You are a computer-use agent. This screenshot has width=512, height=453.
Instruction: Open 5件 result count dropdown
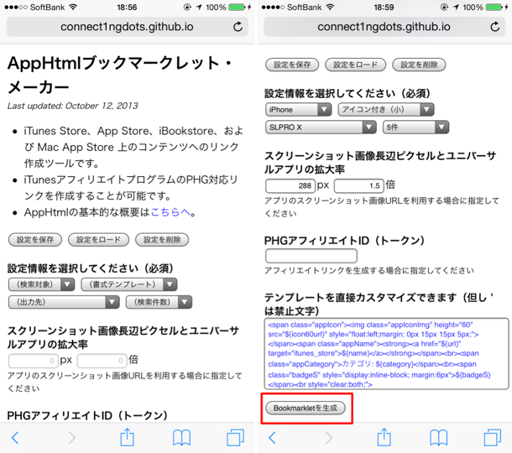tap(416, 128)
